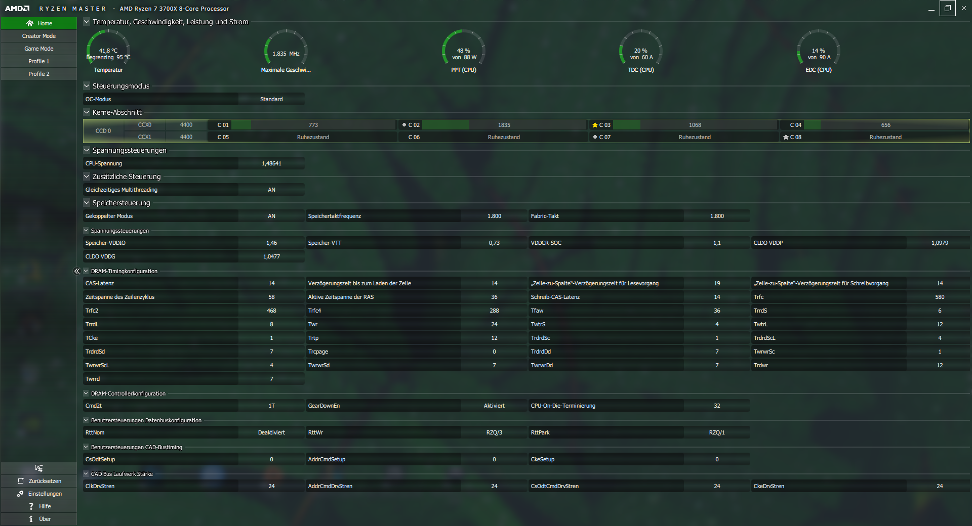Click the silver star on core C 08
The width and height of the screenshot is (972, 526).
pos(786,137)
